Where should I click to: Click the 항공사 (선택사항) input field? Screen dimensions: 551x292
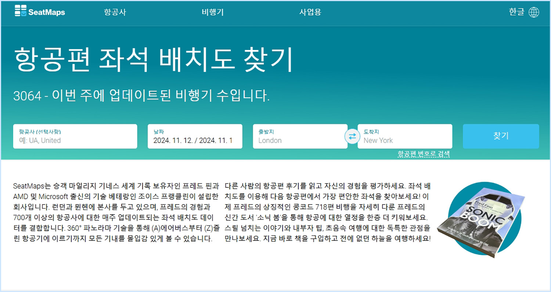75,136
